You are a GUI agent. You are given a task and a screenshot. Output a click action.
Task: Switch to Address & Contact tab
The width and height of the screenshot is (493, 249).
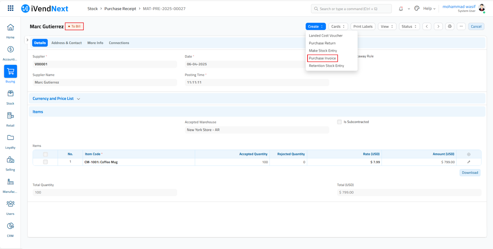pos(67,43)
